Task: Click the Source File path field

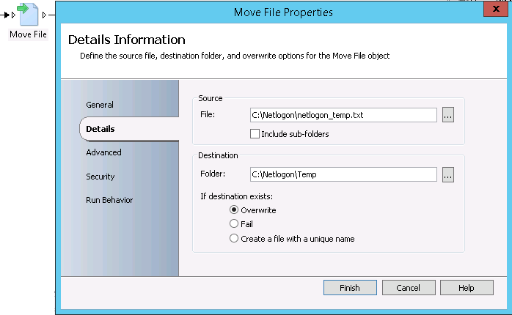Action: [x=343, y=115]
